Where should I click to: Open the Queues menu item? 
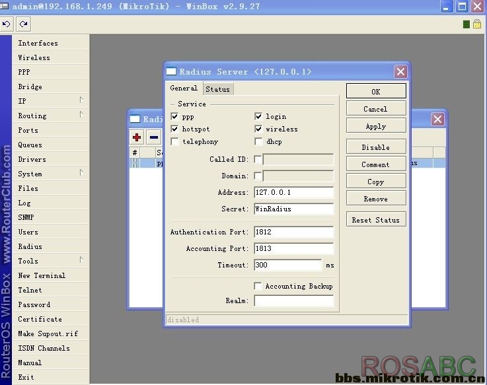51,145
